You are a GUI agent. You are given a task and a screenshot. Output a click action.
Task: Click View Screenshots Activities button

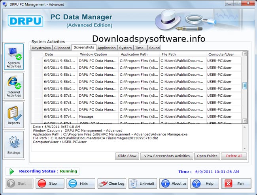(x=167, y=156)
